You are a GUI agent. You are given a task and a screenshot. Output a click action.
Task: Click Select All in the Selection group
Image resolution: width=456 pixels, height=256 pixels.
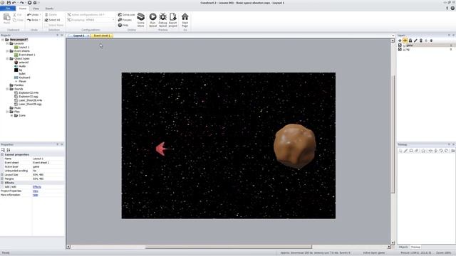(52, 20)
